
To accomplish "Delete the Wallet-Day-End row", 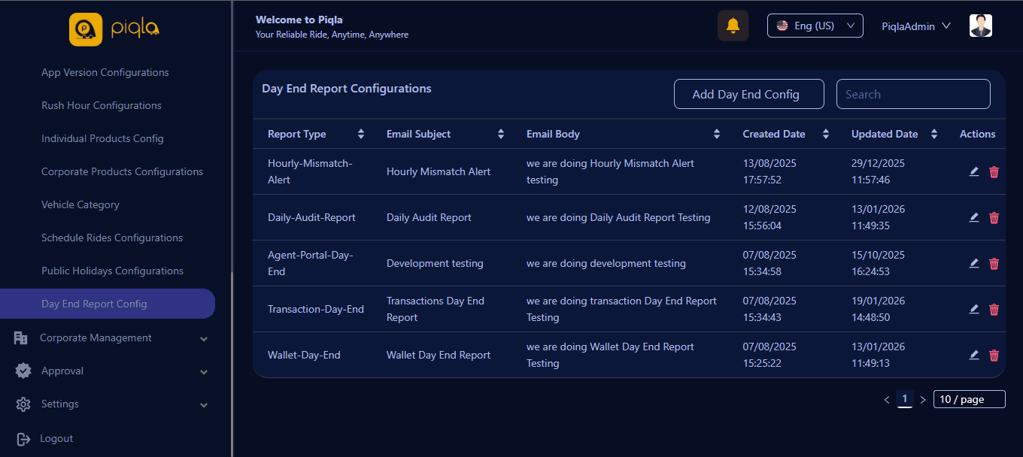I will 994,355.
